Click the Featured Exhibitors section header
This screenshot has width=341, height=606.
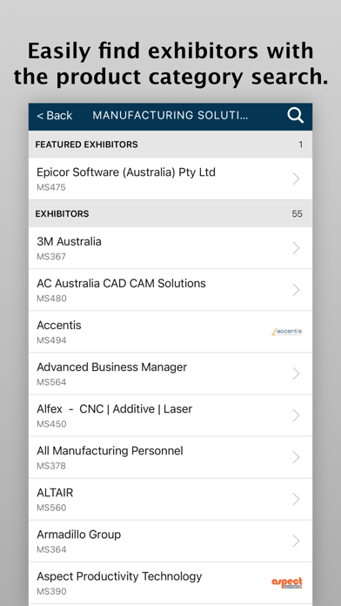[x=170, y=145]
